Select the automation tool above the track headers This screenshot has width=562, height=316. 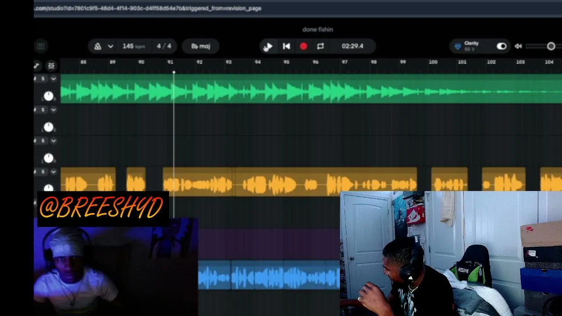(37, 66)
